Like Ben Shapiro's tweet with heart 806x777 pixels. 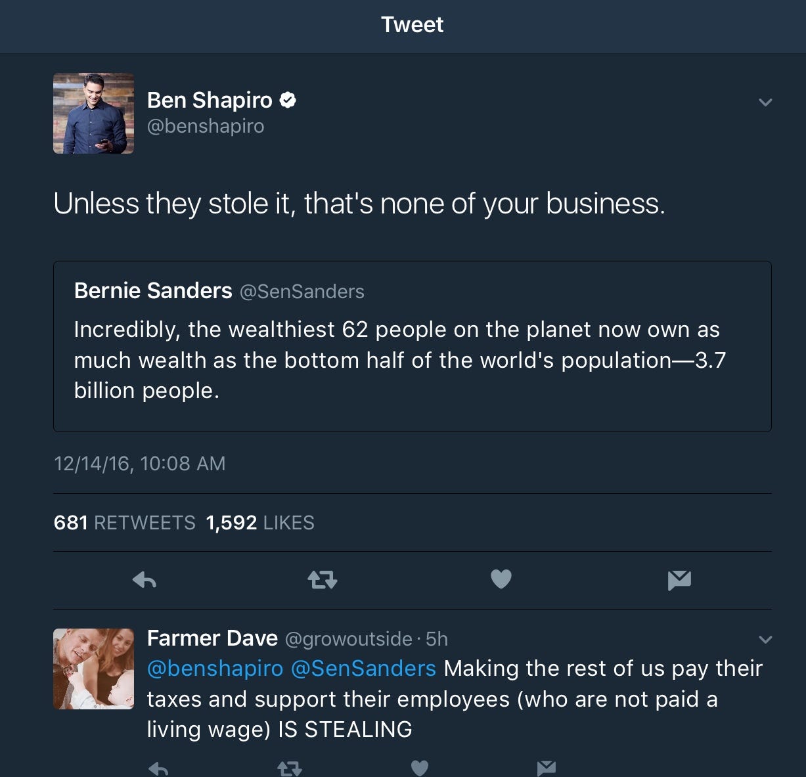coord(501,579)
